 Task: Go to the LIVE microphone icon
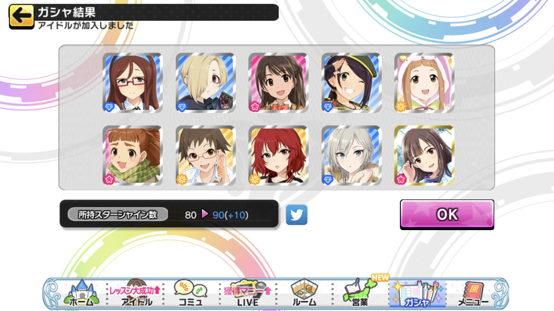click(247, 294)
